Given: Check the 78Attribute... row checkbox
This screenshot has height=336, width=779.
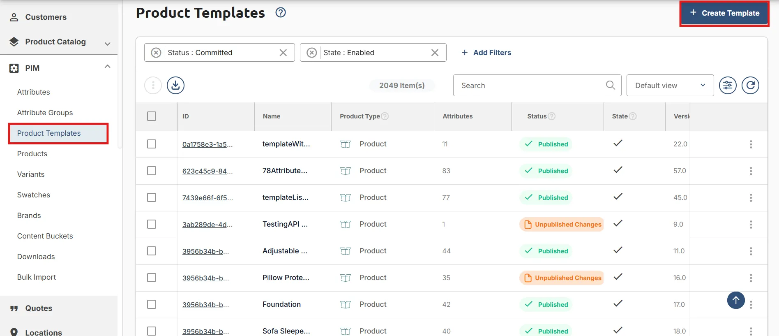Looking at the screenshot, I should tap(152, 171).
